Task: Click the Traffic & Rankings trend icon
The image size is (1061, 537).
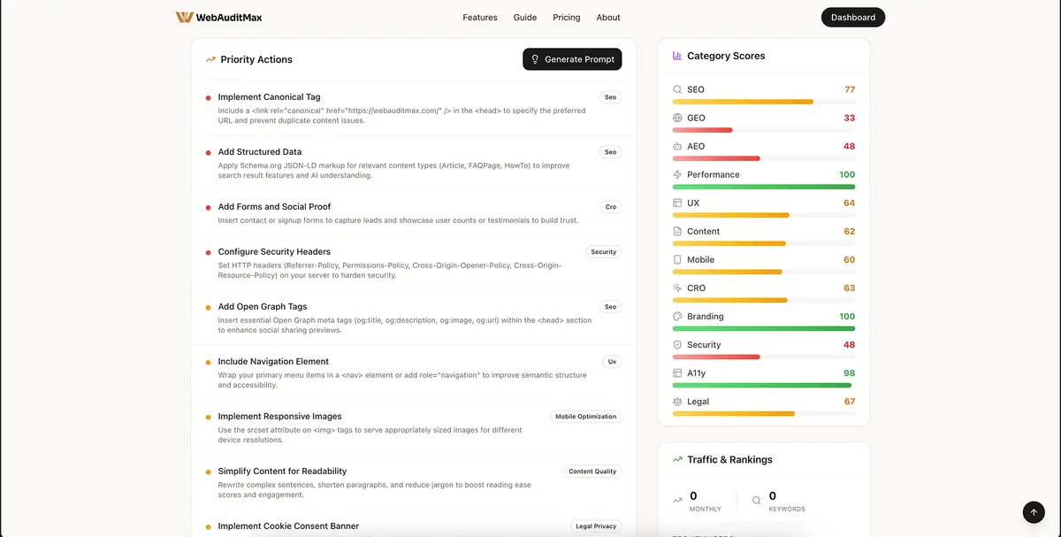Action: click(x=676, y=459)
